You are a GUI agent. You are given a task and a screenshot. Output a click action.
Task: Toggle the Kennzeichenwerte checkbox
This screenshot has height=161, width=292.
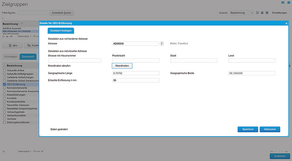pos(4,88)
